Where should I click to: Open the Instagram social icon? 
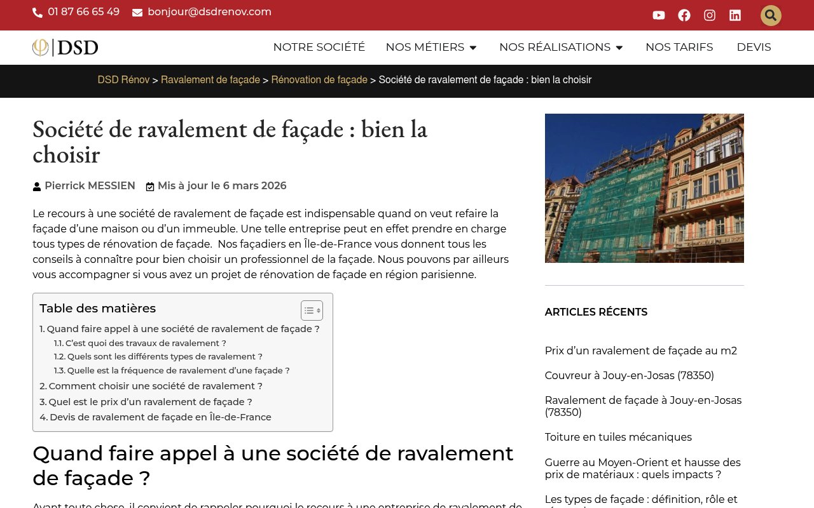coord(710,15)
